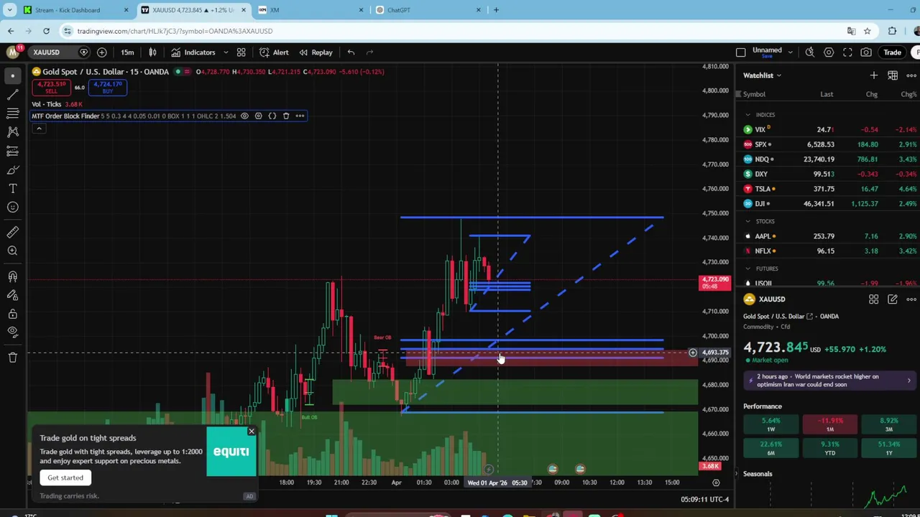Click the trash remove objects icon
The height and width of the screenshot is (517, 920).
[x=12, y=357]
